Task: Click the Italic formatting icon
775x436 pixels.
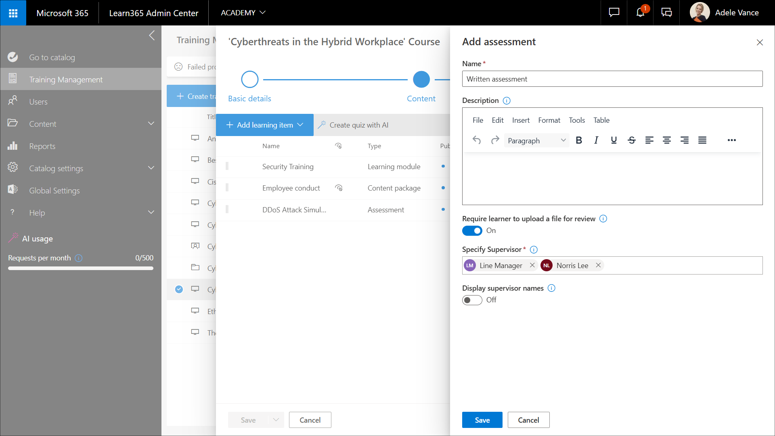Action: click(x=596, y=140)
